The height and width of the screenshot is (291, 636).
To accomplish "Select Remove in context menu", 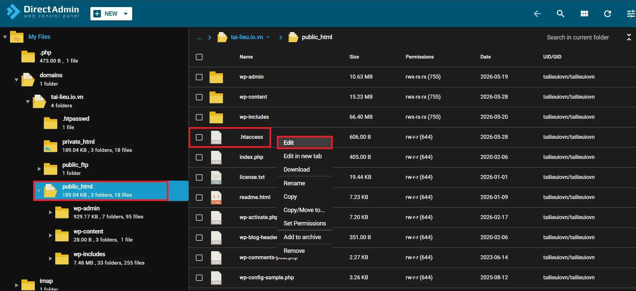I will 305,251.
